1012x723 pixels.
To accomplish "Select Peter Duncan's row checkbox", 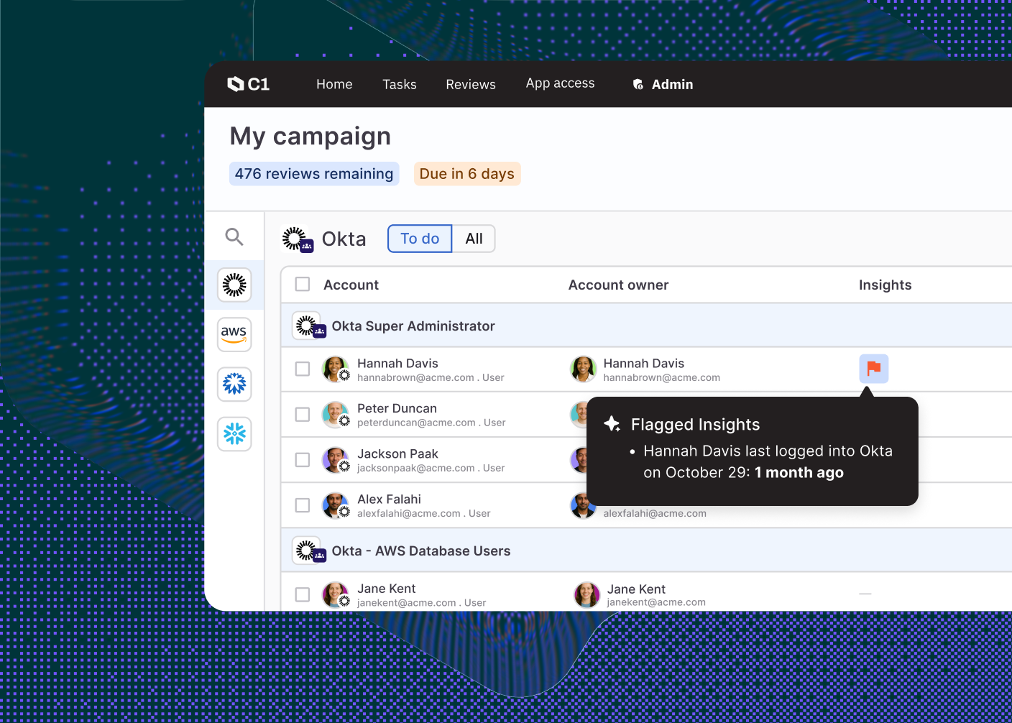I will 303,415.
